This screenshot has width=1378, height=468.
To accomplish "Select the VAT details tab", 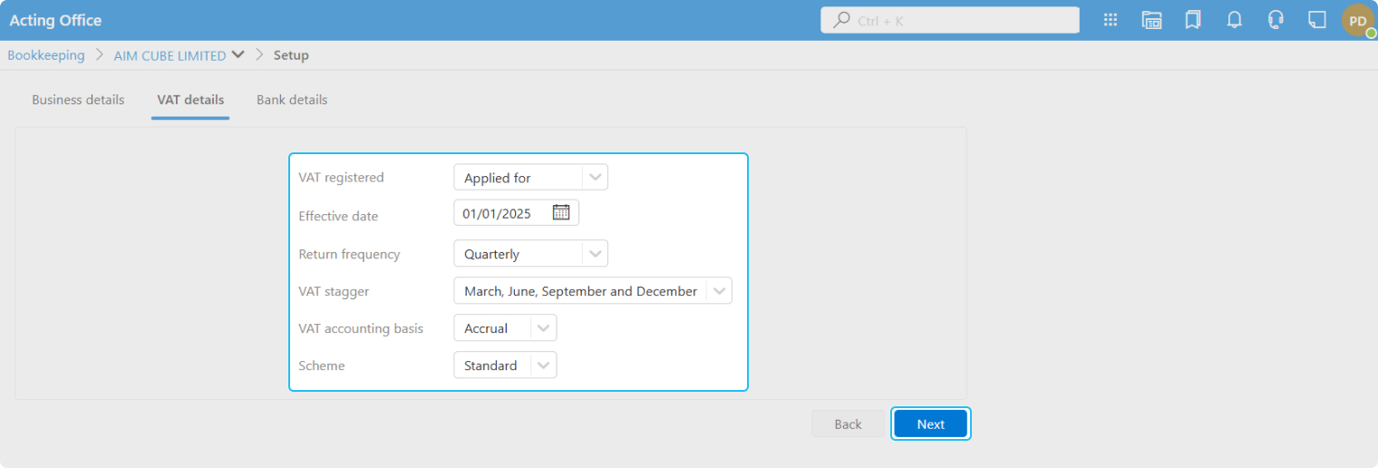I will point(190,100).
